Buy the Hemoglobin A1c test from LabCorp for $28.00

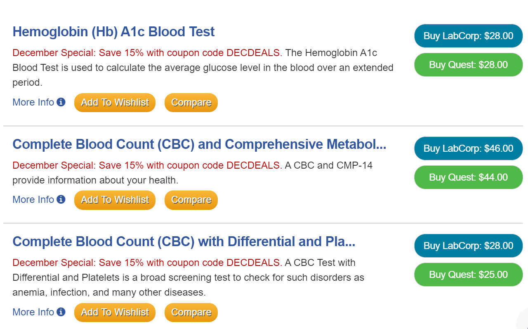(468, 36)
